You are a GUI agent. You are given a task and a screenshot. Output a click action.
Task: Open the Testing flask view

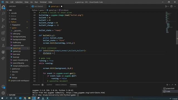point(3,46)
